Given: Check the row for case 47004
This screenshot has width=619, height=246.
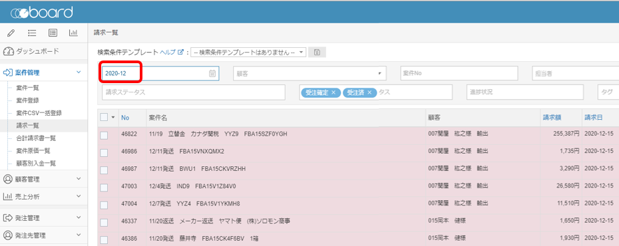Looking at the screenshot, I should [104, 205].
